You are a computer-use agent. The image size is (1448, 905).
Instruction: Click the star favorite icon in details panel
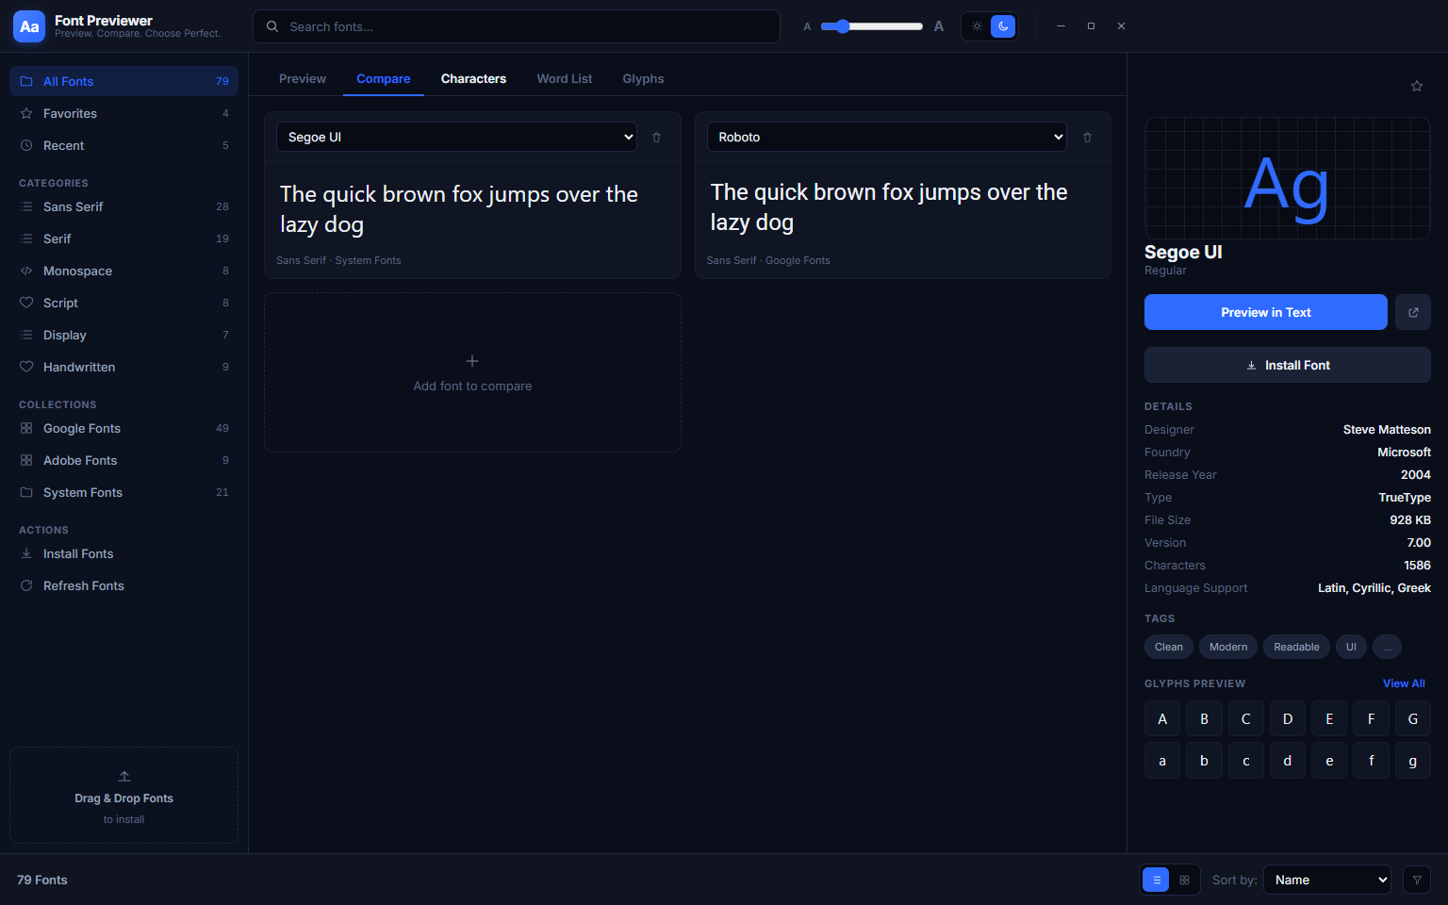[x=1416, y=86]
